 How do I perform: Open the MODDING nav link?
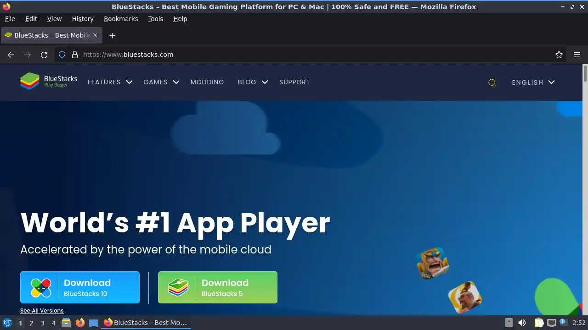tap(207, 82)
